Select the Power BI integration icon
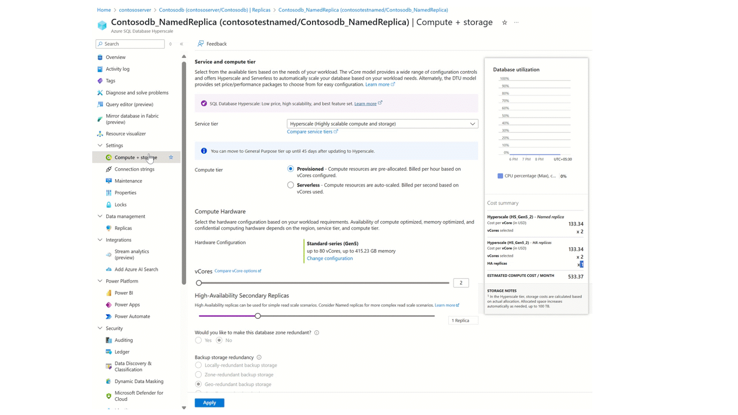 click(x=109, y=293)
